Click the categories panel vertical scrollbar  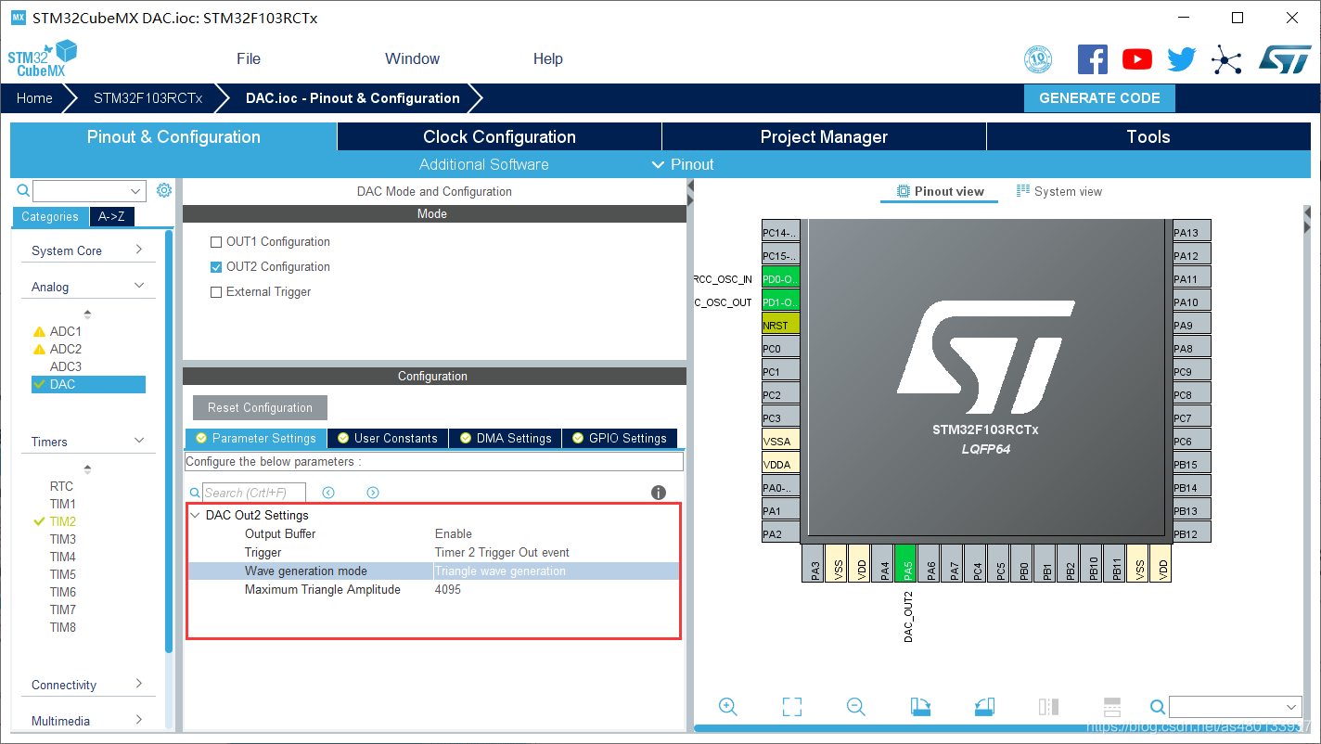click(169, 441)
